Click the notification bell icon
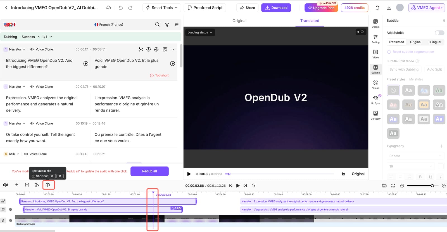This screenshot has width=447, height=232. (377, 8)
